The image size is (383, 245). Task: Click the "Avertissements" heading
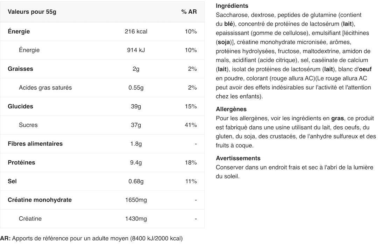coord(238,158)
